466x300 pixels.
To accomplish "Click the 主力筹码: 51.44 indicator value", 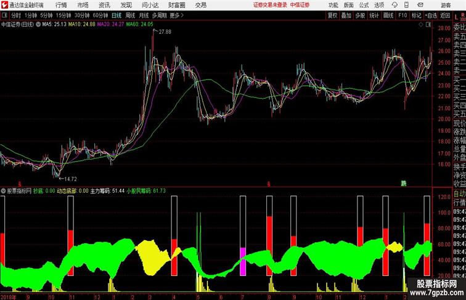I will pos(107,191).
